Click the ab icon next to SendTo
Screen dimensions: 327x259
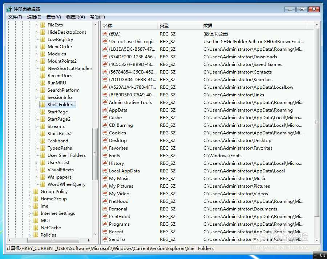(105, 239)
